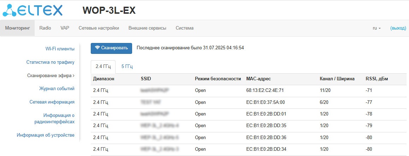The width and height of the screenshot is (409, 156).
Task: Go to the Radio menu
Action: (45, 28)
